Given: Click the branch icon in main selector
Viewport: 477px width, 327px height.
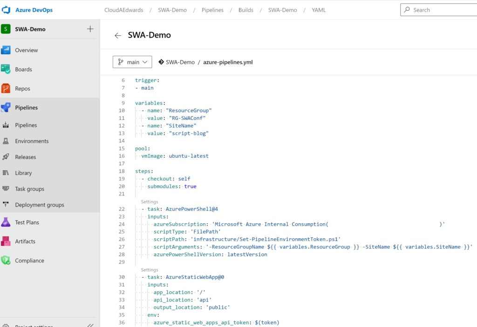Looking at the screenshot, I should pos(121,62).
